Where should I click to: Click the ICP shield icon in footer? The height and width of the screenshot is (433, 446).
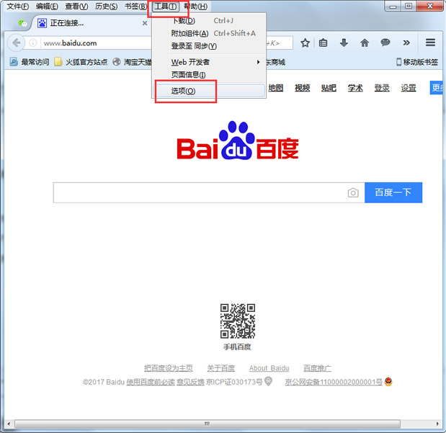tap(268, 381)
